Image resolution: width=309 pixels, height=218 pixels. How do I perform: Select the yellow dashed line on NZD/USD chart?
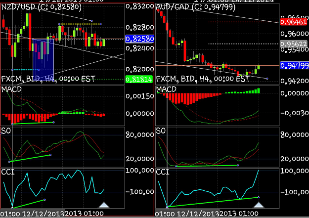80,24
